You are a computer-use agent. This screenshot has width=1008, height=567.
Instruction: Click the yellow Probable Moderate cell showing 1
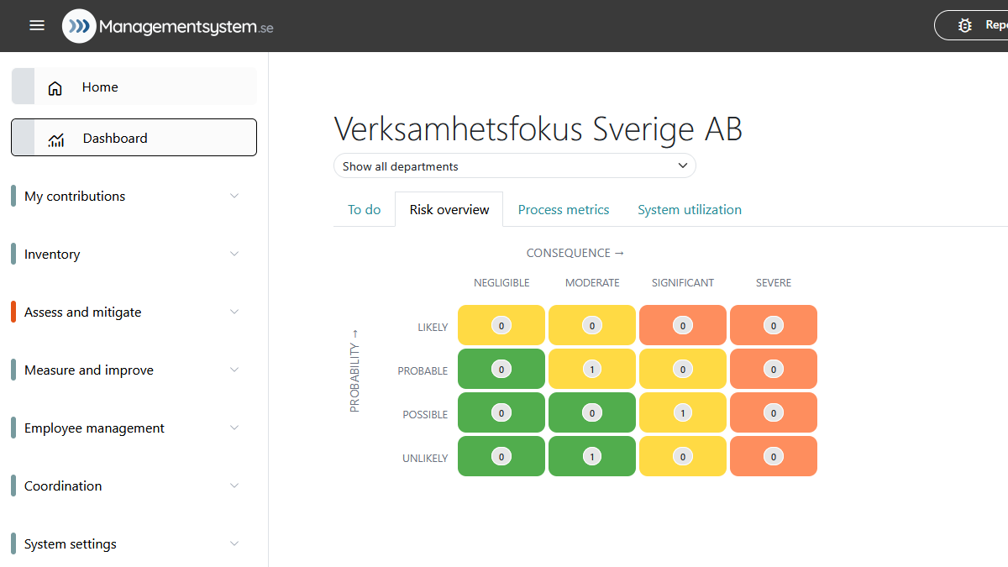coord(592,369)
